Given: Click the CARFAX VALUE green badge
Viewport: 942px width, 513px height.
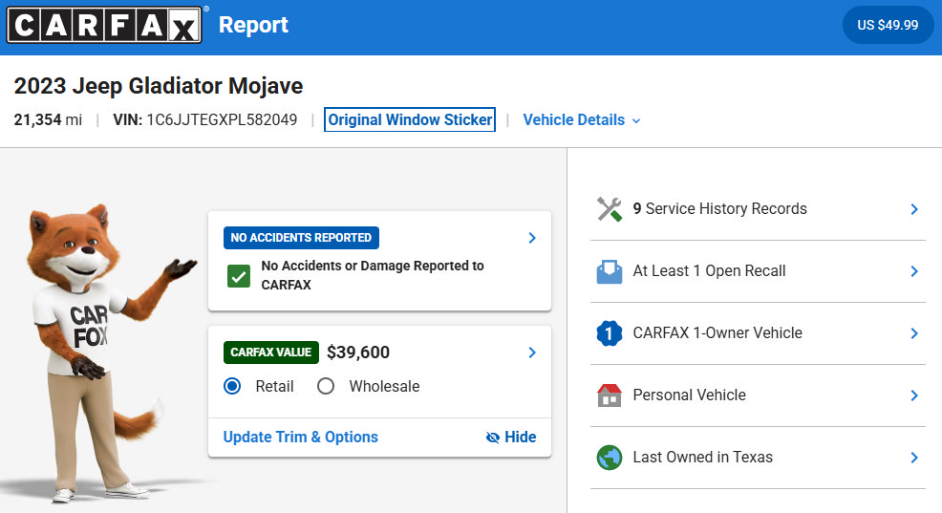Looking at the screenshot, I should tap(271, 353).
